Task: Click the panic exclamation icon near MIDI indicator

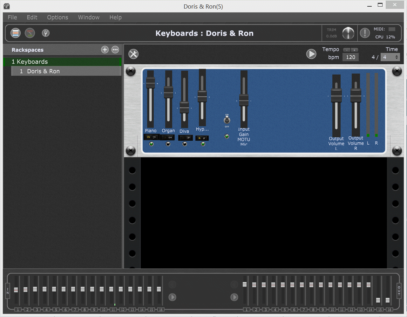Action: 364,33
